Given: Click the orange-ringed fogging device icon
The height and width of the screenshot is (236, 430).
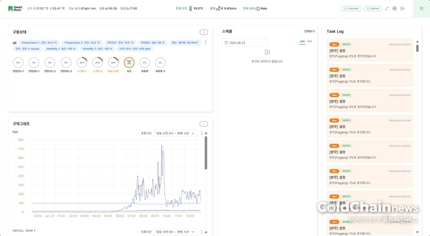Looking at the screenshot, I should coord(129,62).
